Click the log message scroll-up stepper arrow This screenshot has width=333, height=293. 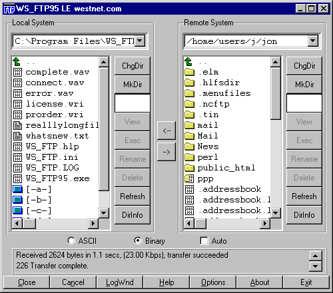click(x=316, y=256)
